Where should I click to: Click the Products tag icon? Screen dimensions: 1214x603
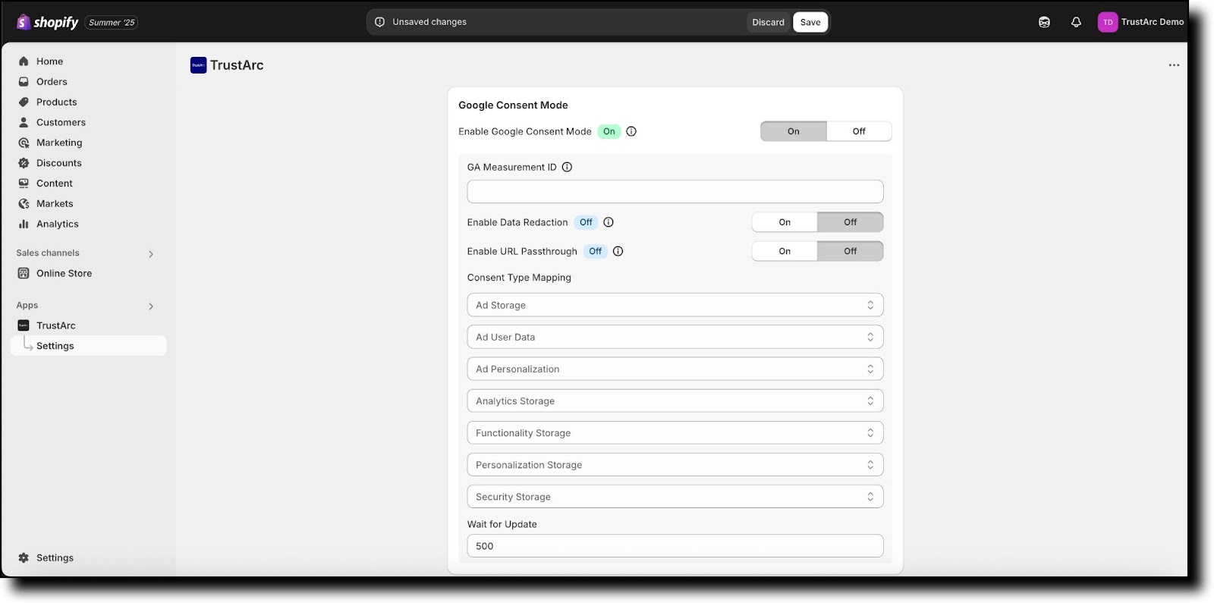tap(24, 102)
